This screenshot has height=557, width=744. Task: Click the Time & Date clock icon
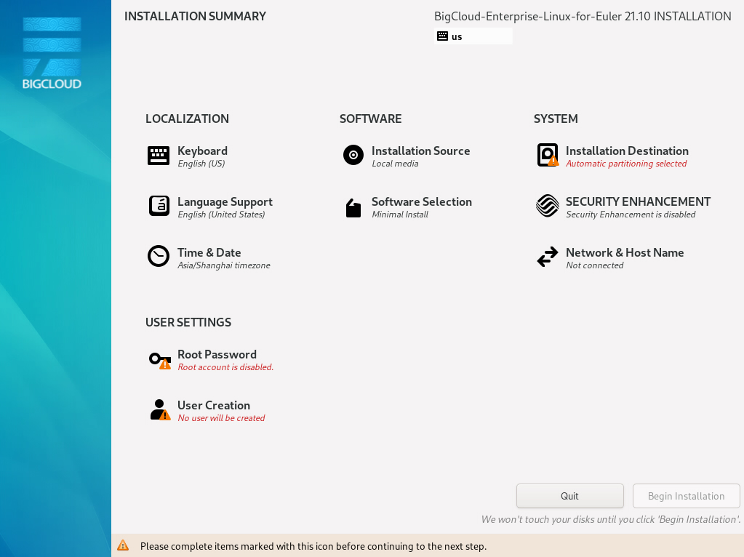[x=159, y=256]
